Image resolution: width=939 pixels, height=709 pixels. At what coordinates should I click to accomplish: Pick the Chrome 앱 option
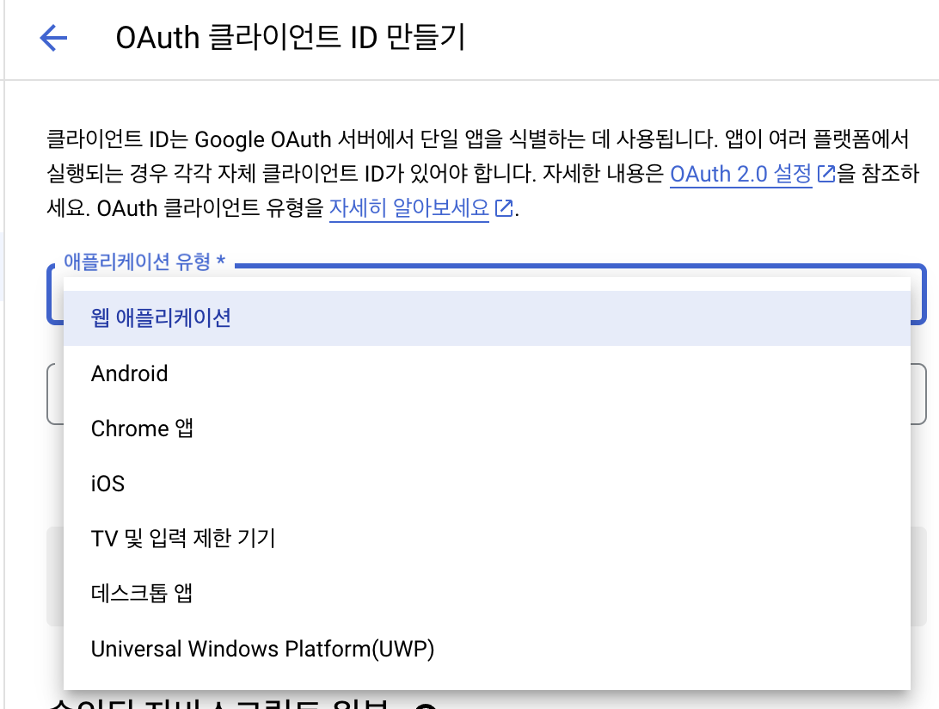(142, 428)
